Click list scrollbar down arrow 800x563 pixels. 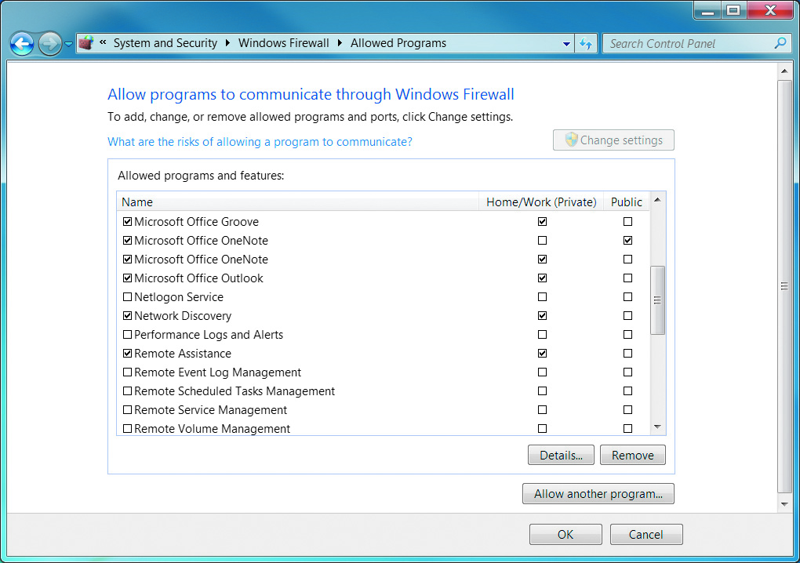pyautogui.click(x=658, y=427)
